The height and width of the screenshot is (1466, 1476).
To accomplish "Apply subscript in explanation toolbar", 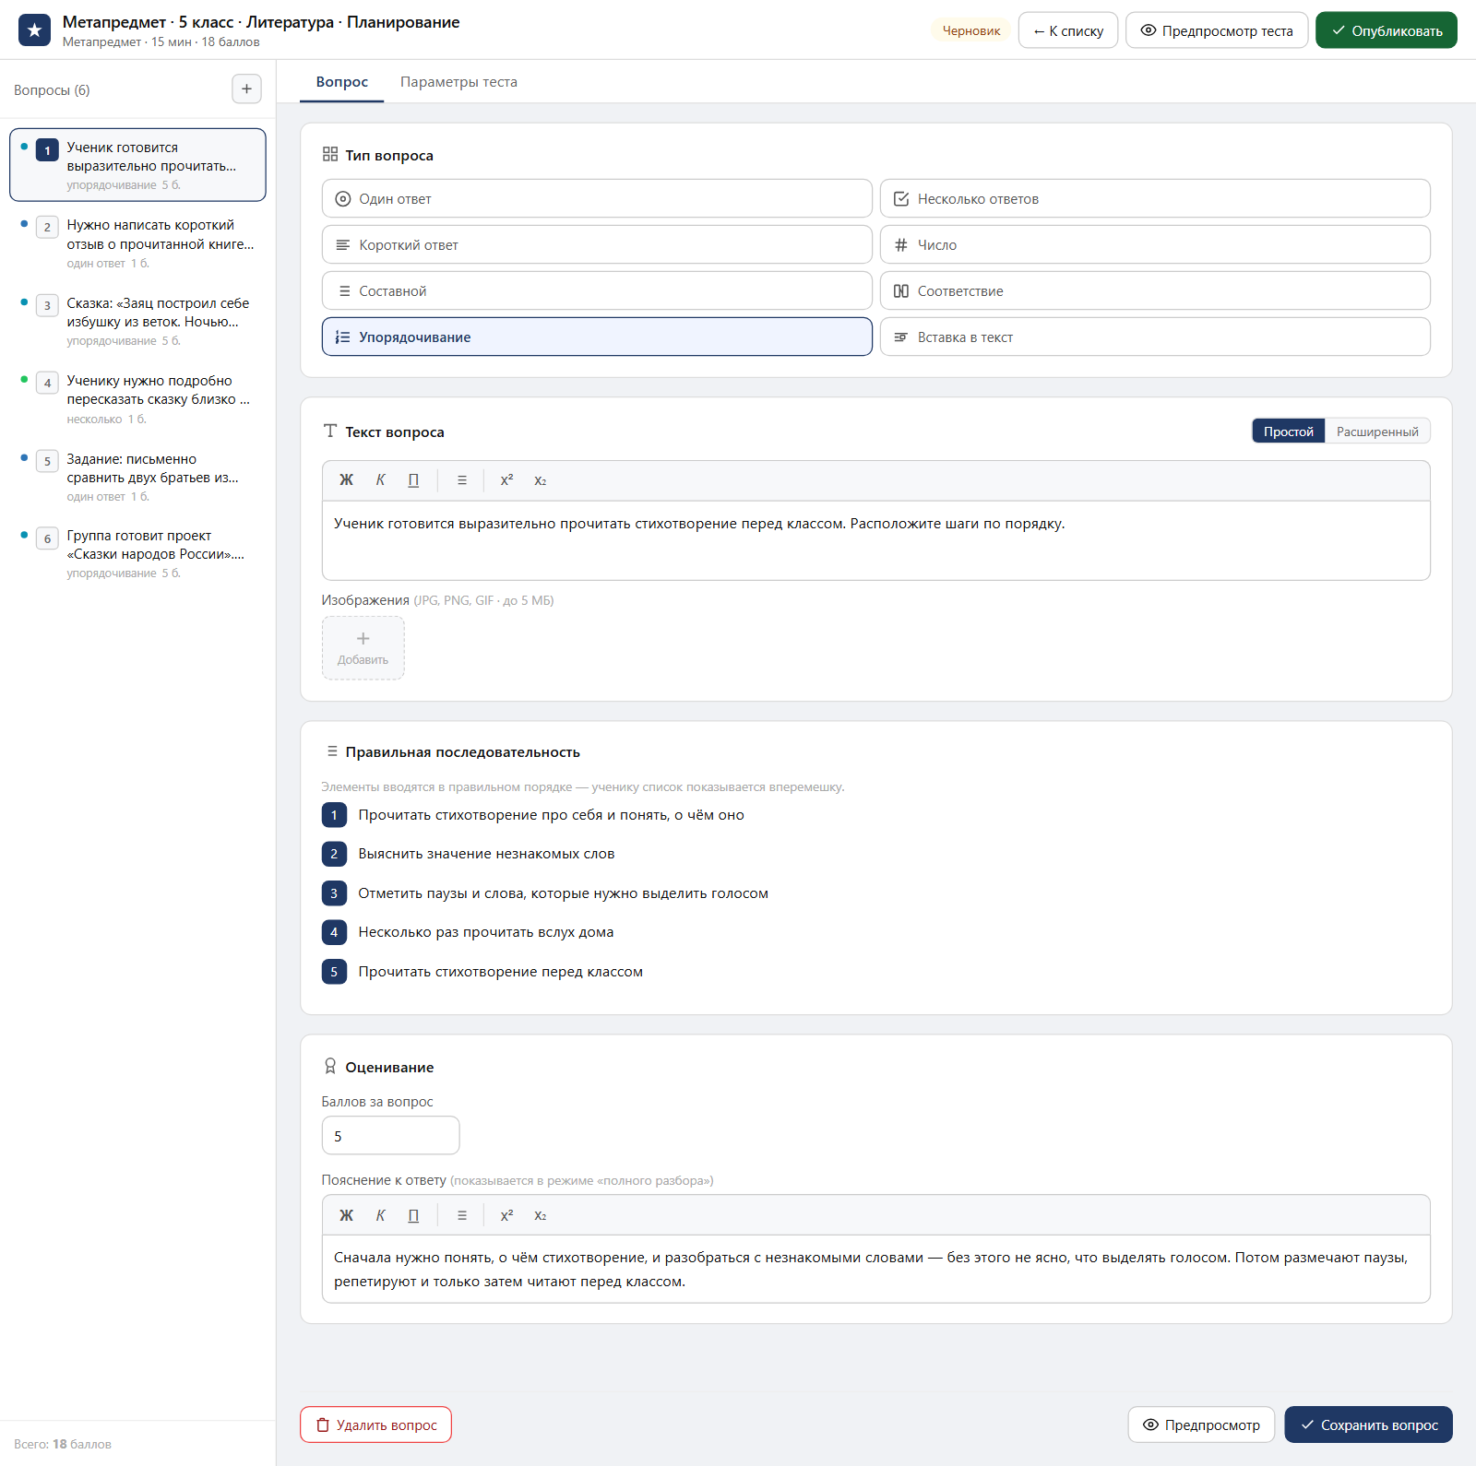I will 541,1215.
